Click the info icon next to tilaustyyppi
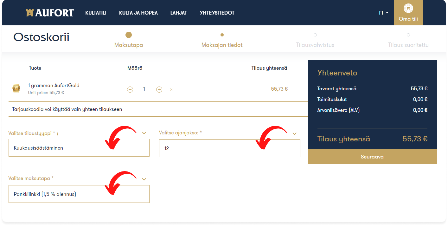The height and width of the screenshot is (226, 448). click(57, 134)
